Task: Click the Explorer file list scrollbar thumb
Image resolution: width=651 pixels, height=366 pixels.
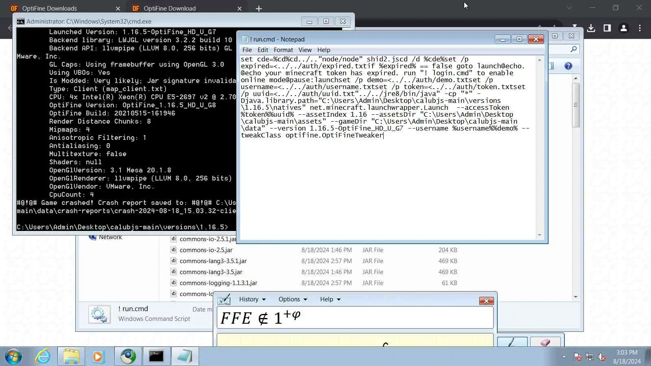Action: click(575, 105)
